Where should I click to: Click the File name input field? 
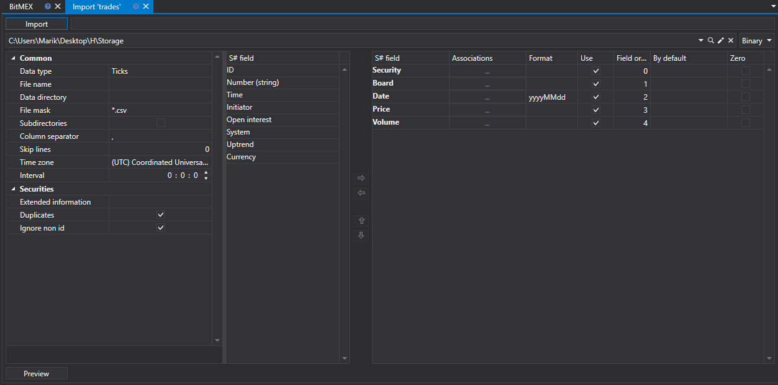click(x=160, y=84)
